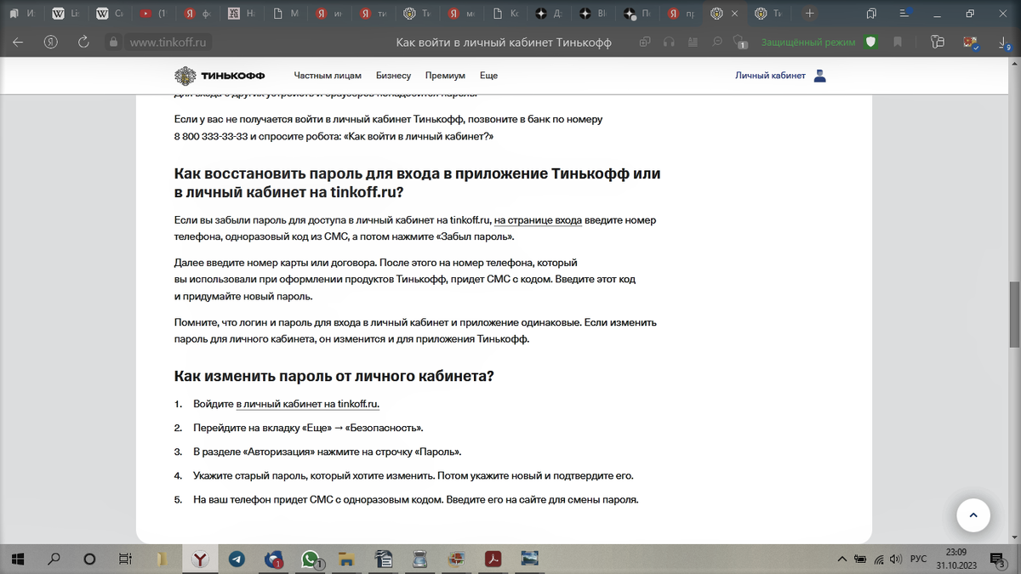Reload the current page
Screen dimensions: 1021x574
coord(83,42)
